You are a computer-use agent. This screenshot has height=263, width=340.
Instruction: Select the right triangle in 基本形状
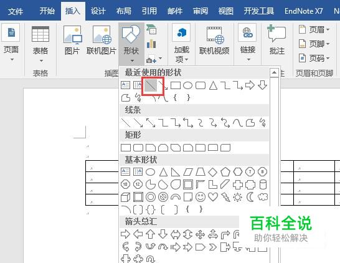click(175, 172)
